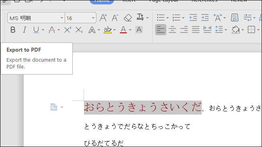Expand font color dropdown arrow
This screenshot has width=262, height=147.
click(x=130, y=30)
